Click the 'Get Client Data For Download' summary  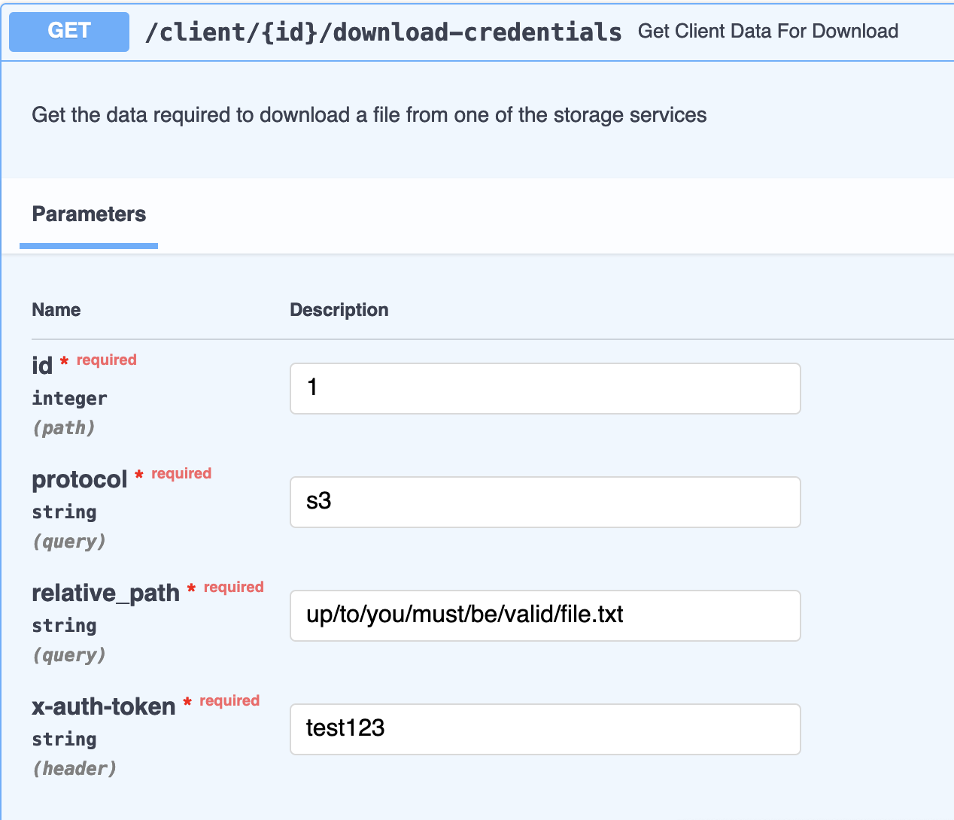(x=768, y=32)
